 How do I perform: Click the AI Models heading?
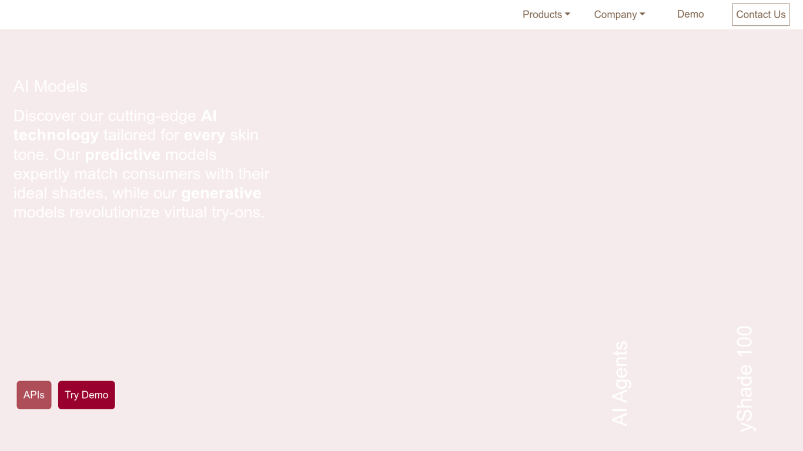[51, 86]
